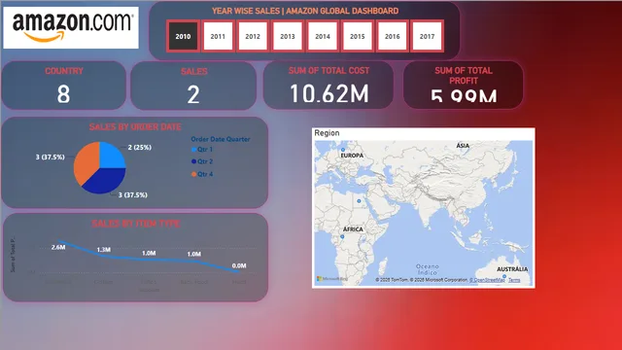Viewport: 622px width, 350px height.
Task: Click the 0.0M line chart data label
Action: click(x=239, y=265)
